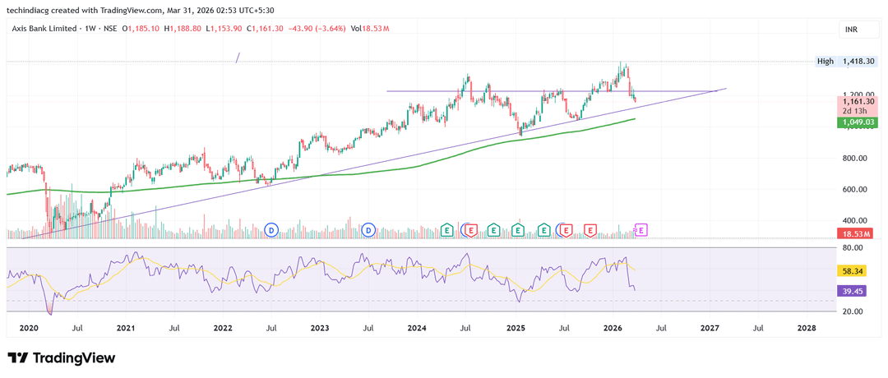
Task: Click the 600.00 price axis label
Action: [855, 190]
